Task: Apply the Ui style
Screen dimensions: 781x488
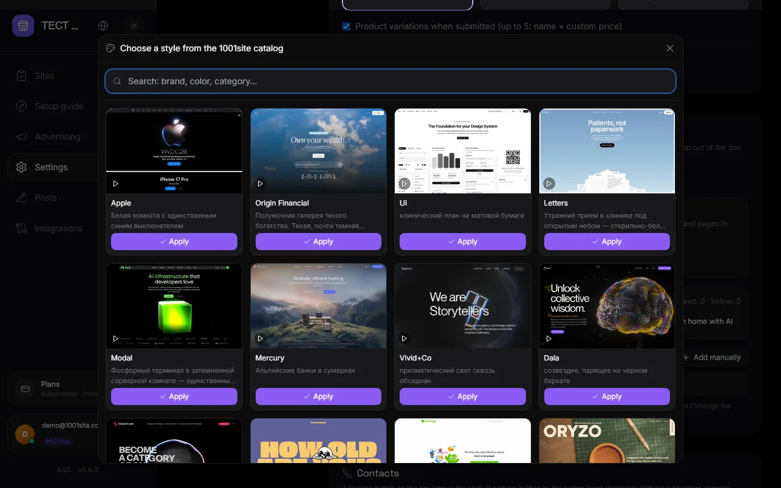Action: coord(462,242)
